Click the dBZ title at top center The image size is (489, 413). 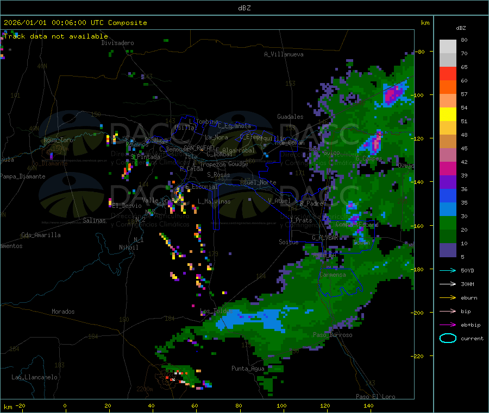244,8
